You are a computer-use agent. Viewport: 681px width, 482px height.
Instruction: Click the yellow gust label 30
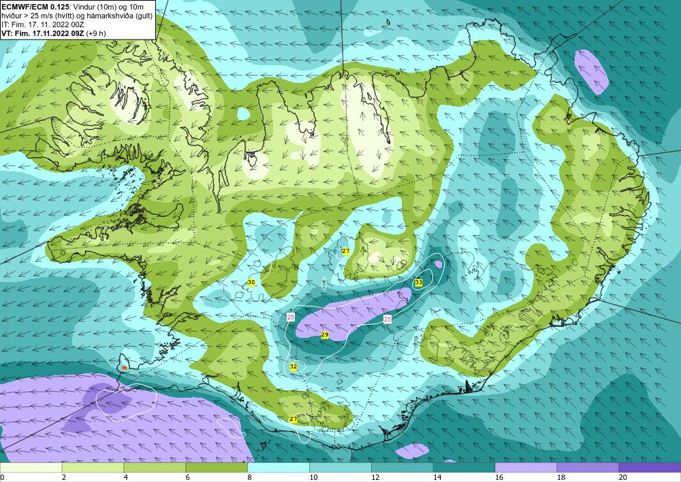click(x=251, y=283)
